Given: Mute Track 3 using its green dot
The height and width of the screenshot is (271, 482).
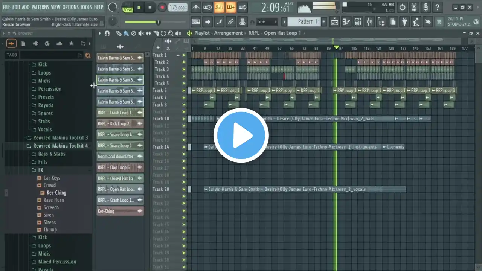Looking at the screenshot, I should 184,69.
